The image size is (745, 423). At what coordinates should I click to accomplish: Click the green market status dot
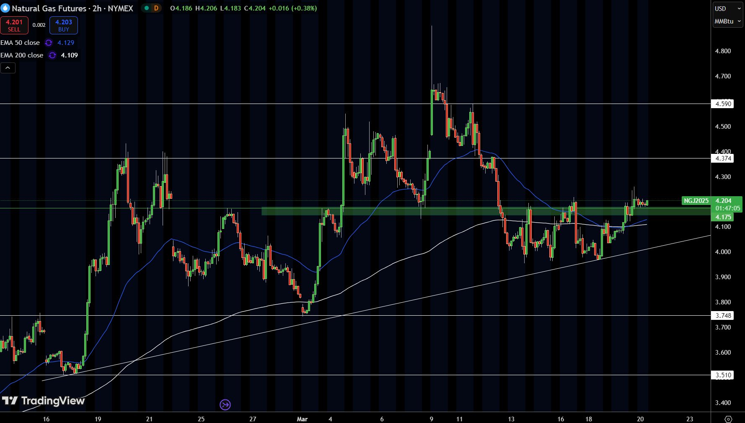tap(147, 8)
